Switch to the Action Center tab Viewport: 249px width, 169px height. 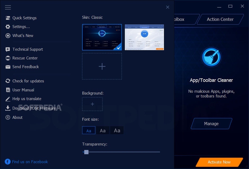[x=220, y=19]
